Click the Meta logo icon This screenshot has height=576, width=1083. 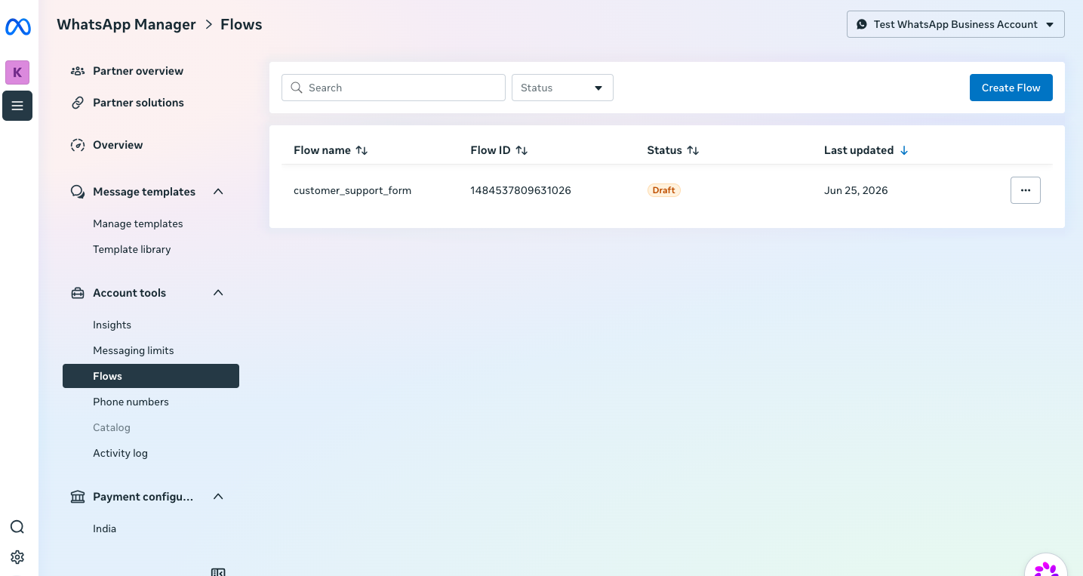coord(17,27)
